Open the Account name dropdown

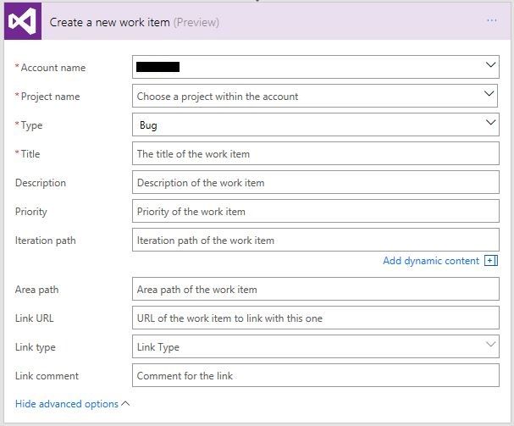coord(316,67)
